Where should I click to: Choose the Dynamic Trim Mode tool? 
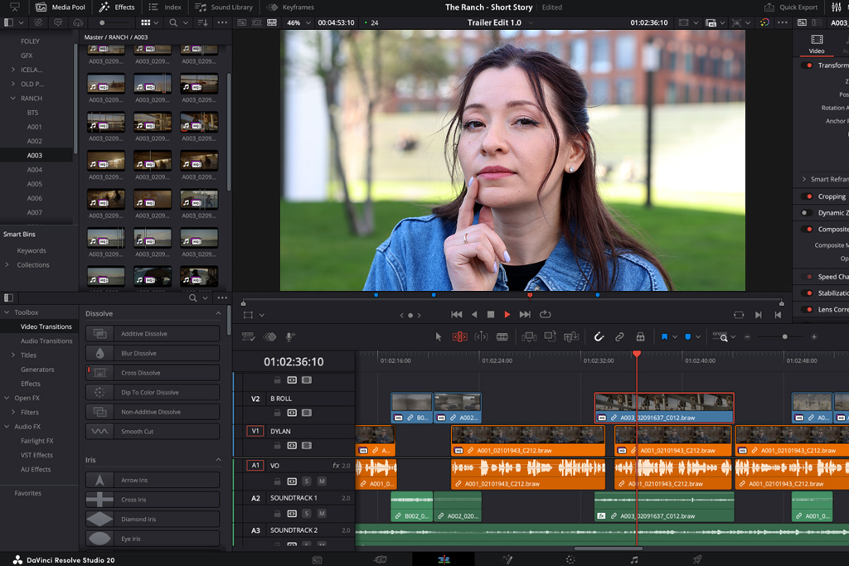(x=481, y=336)
